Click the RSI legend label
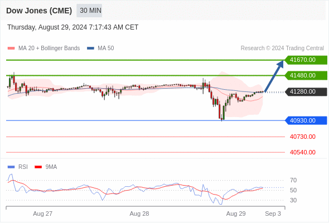Viewport: 329px width, 223px height. tap(23, 167)
